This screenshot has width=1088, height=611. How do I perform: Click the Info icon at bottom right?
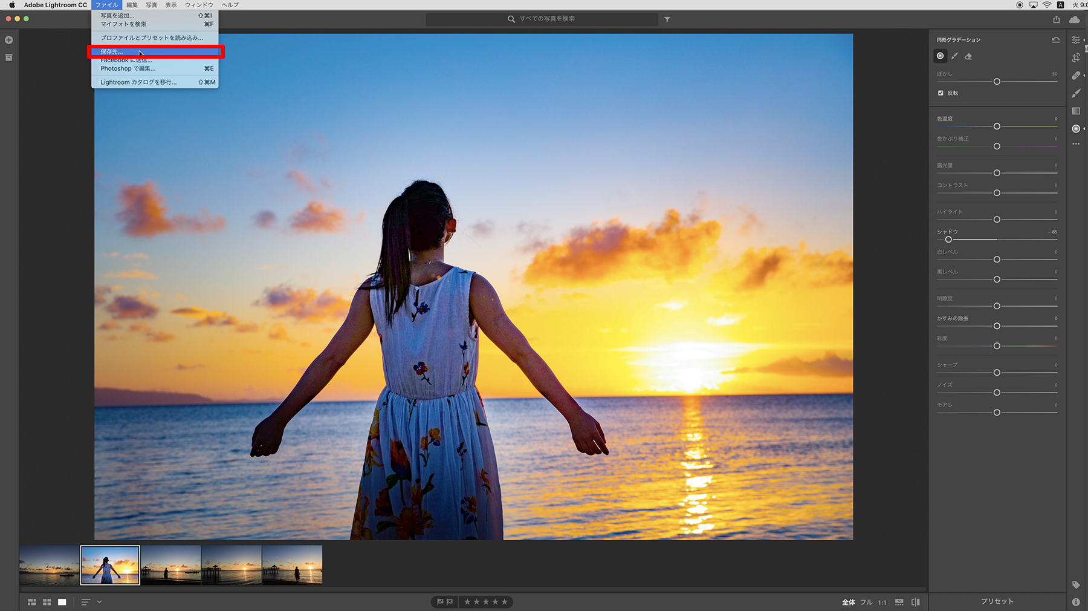pyautogui.click(x=1076, y=602)
